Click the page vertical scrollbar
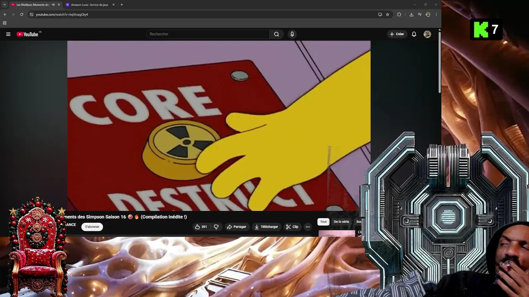529x297 pixels. coord(439,62)
